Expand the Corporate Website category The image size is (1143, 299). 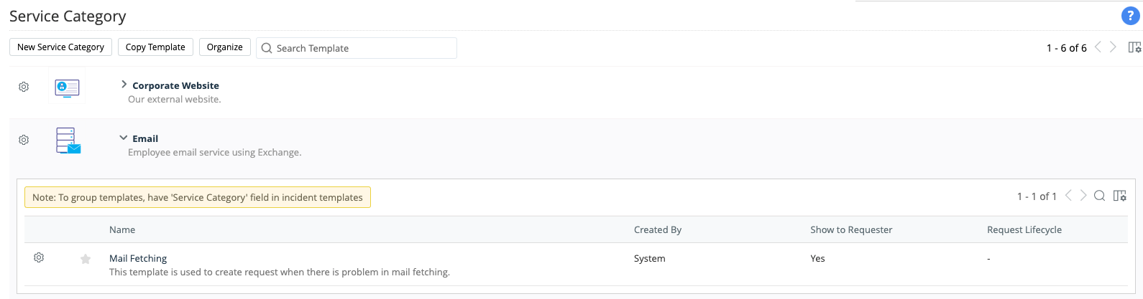(124, 85)
